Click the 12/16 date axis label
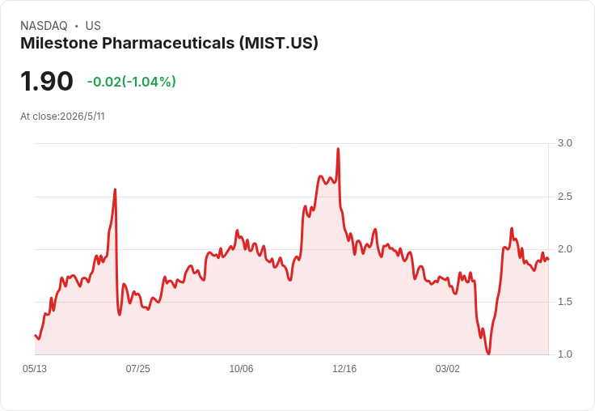This screenshot has height=411, width=595. coord(344,368)
